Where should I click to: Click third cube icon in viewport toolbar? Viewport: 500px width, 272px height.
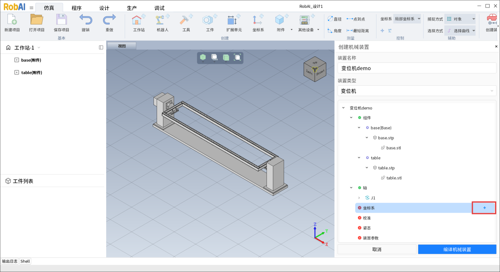(x=226, y=58)
